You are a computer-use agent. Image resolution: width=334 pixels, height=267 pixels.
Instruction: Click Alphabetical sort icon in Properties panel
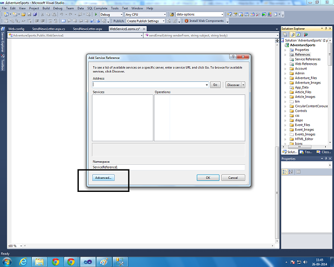(x=291, y=172)
